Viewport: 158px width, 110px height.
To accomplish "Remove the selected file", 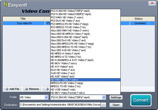I will (x=32, y=89).
